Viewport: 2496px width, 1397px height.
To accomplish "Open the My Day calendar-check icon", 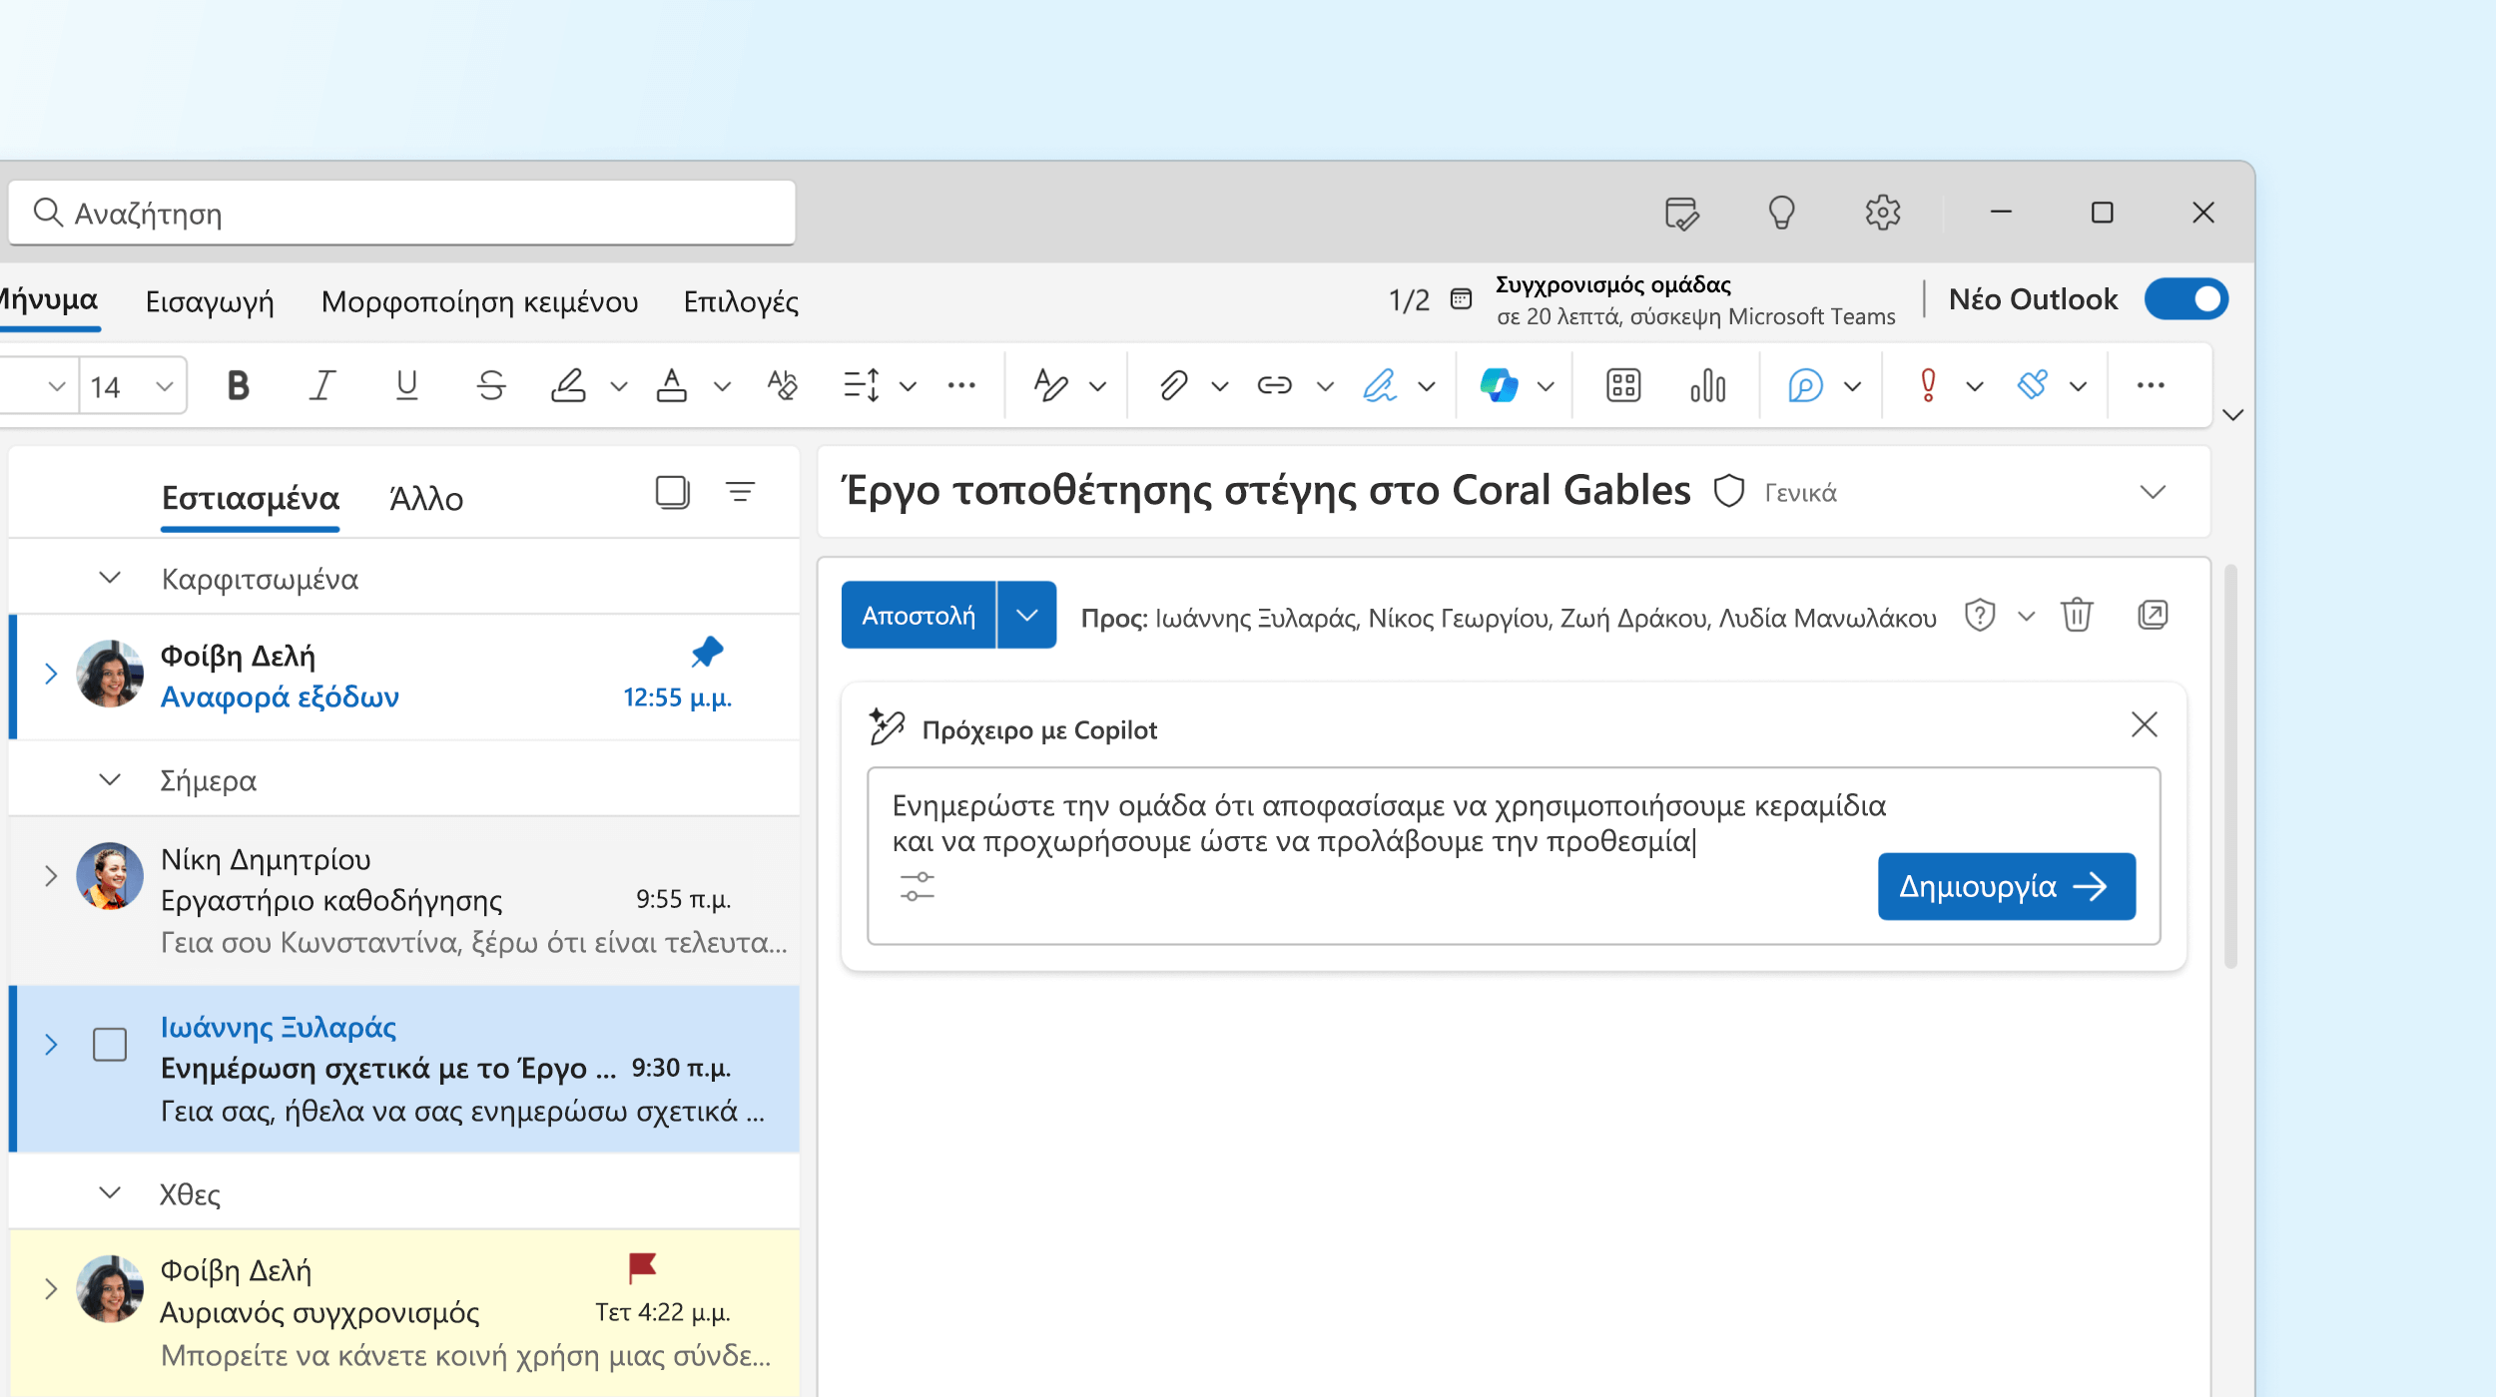I will [1681, 213].
